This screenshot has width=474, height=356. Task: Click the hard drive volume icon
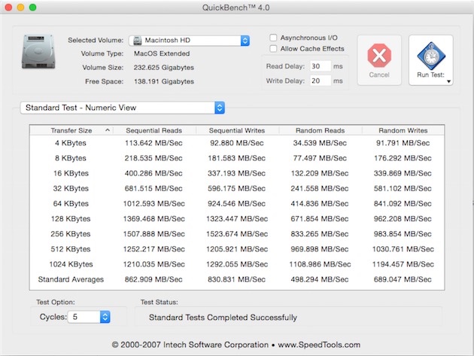[38, 51]
